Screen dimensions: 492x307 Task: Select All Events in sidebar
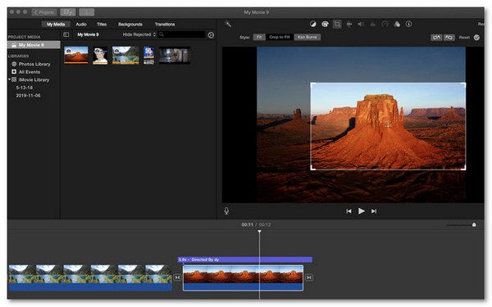30,72
